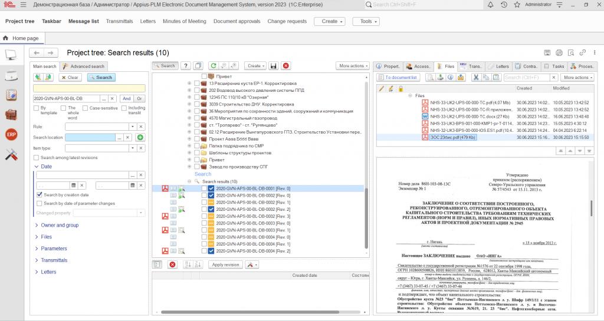Click the scissors cut icon in Files toolbar
Image resolution: width=604 pixels, height=321 pixels.
tap(476, 77)
